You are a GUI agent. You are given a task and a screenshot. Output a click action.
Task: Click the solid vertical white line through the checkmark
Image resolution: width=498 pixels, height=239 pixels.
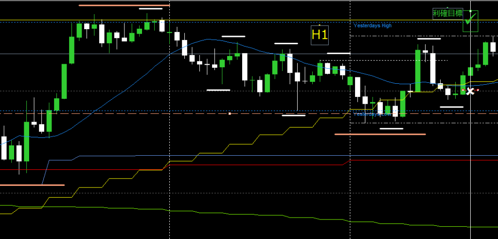[471, 146]
